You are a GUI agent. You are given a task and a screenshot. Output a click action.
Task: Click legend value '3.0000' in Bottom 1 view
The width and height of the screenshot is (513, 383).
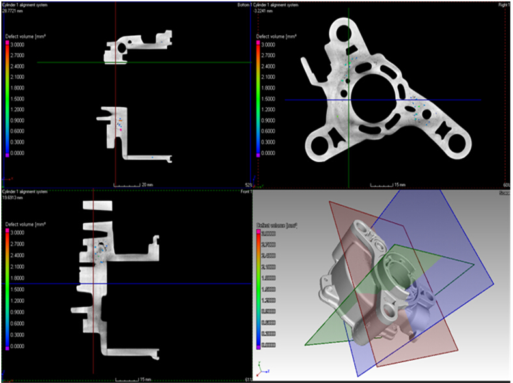[x=18, y=45]
